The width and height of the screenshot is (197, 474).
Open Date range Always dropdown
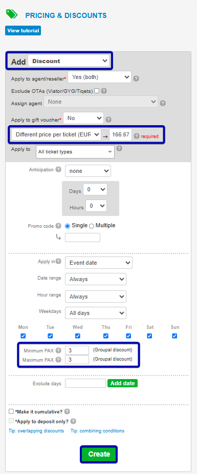(96, 279)
